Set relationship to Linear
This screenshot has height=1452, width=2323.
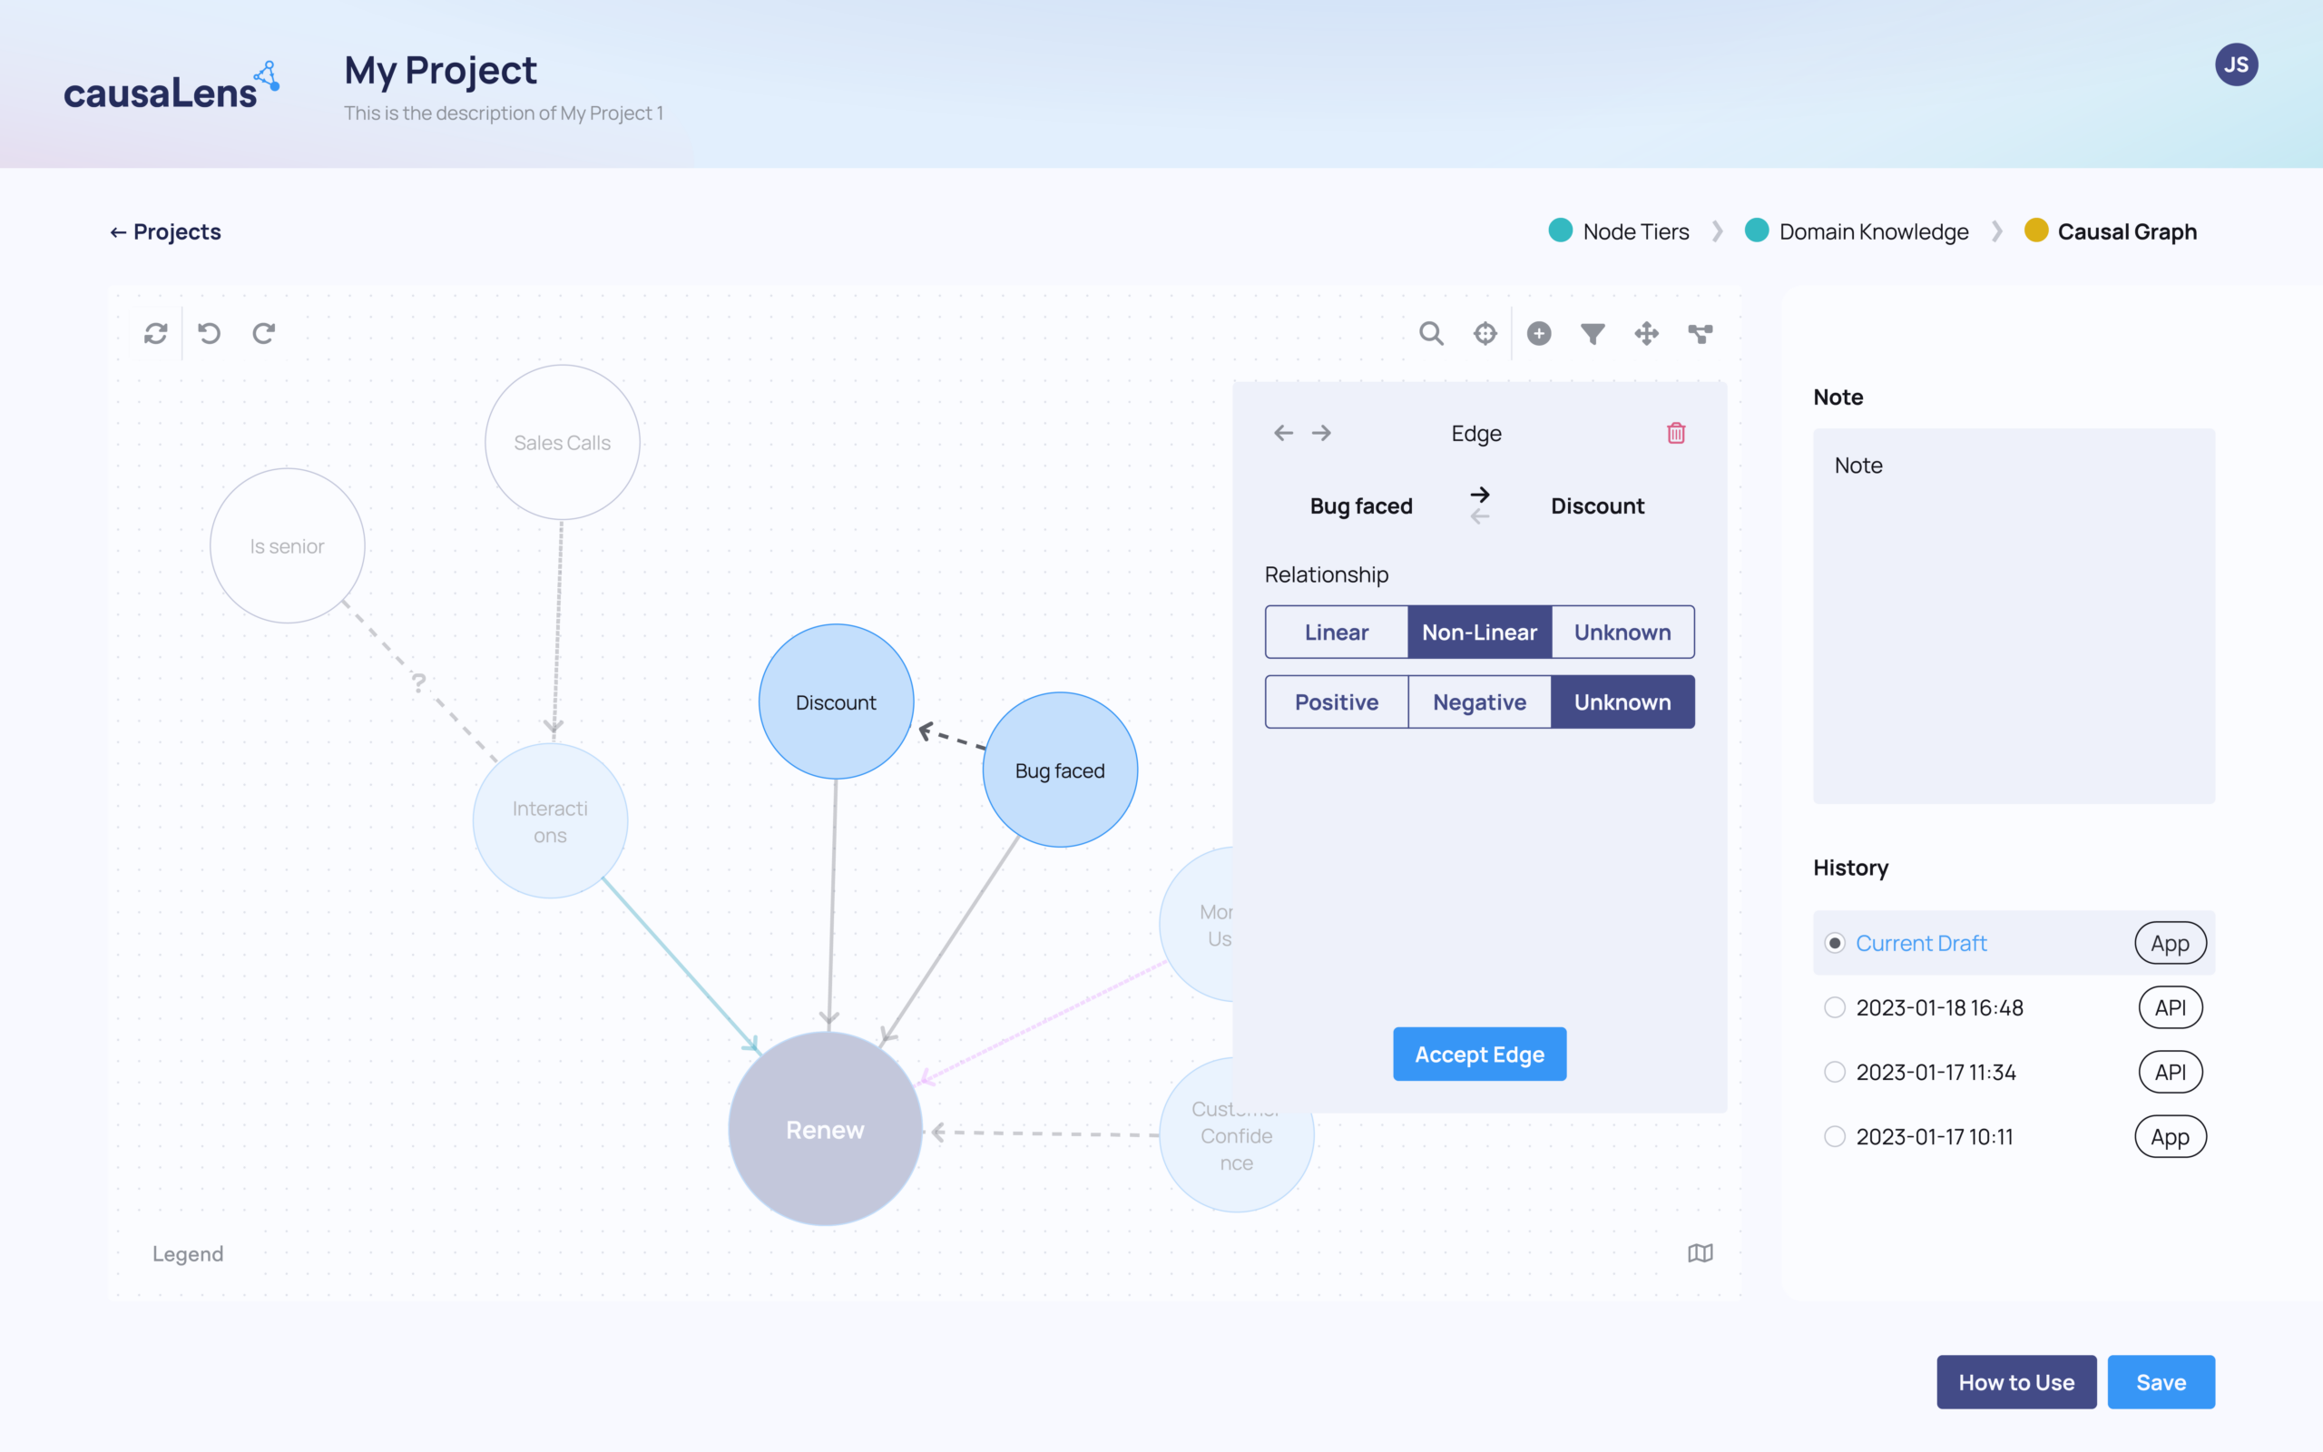pos(1337,632)
